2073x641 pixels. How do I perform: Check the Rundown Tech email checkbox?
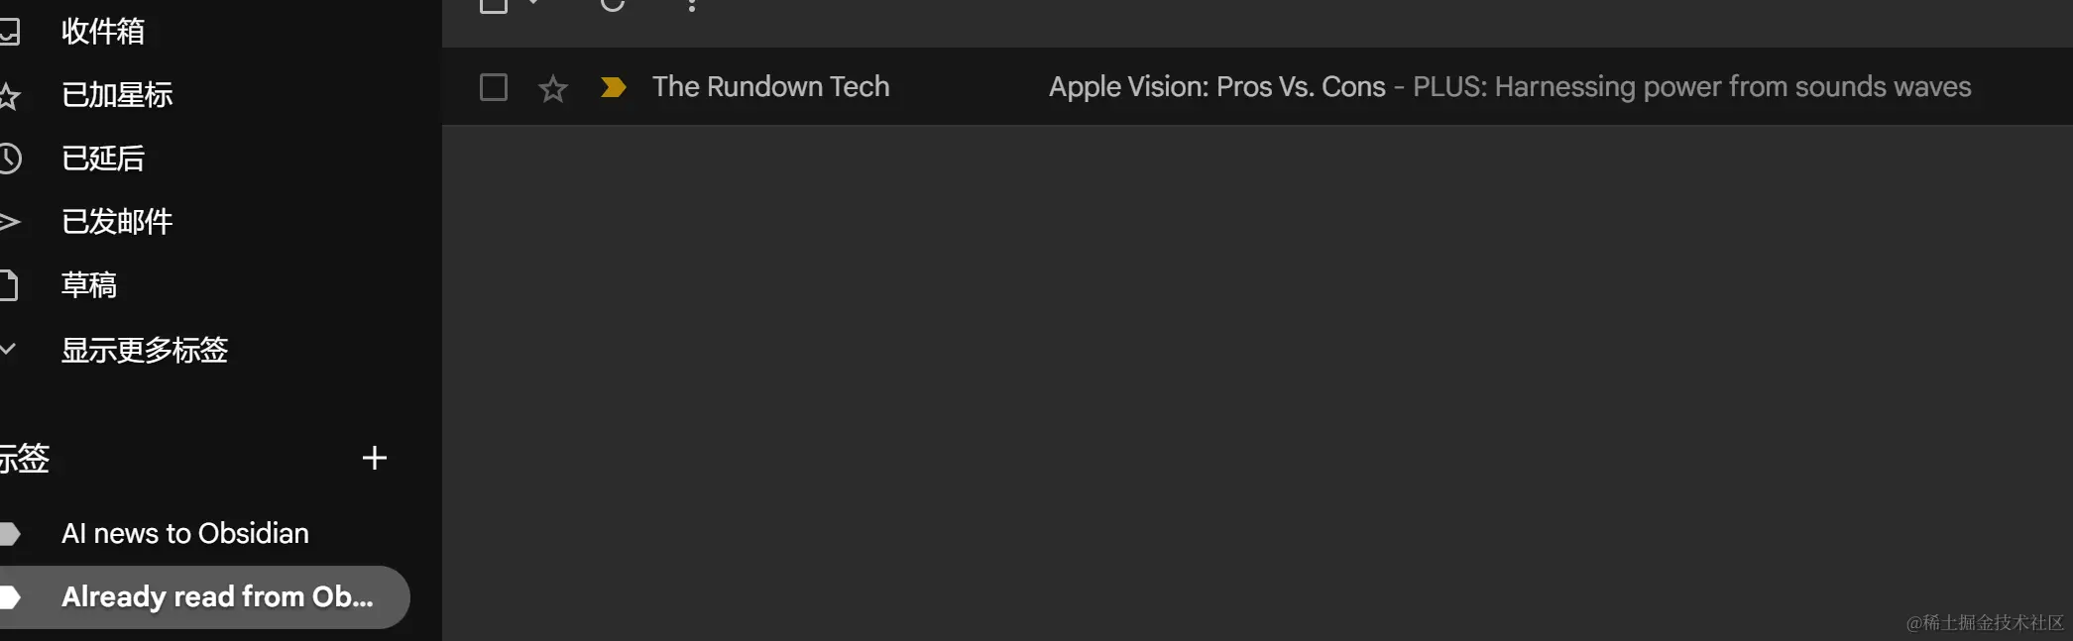(x=493, y=87)
